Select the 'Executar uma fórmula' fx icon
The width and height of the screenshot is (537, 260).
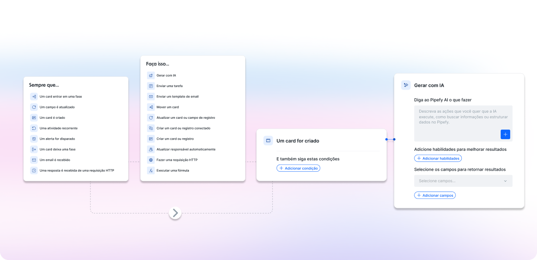[151, 171]
